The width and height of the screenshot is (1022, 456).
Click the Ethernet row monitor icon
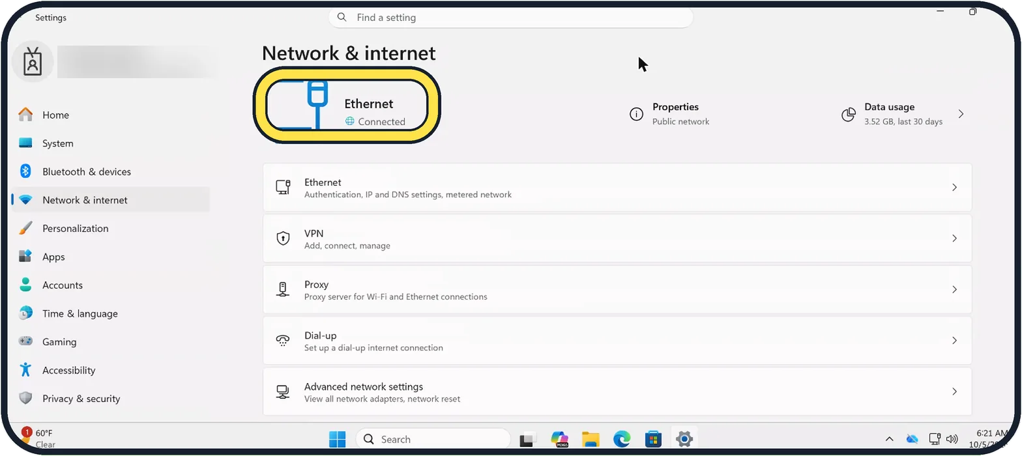tap(283, 188)
